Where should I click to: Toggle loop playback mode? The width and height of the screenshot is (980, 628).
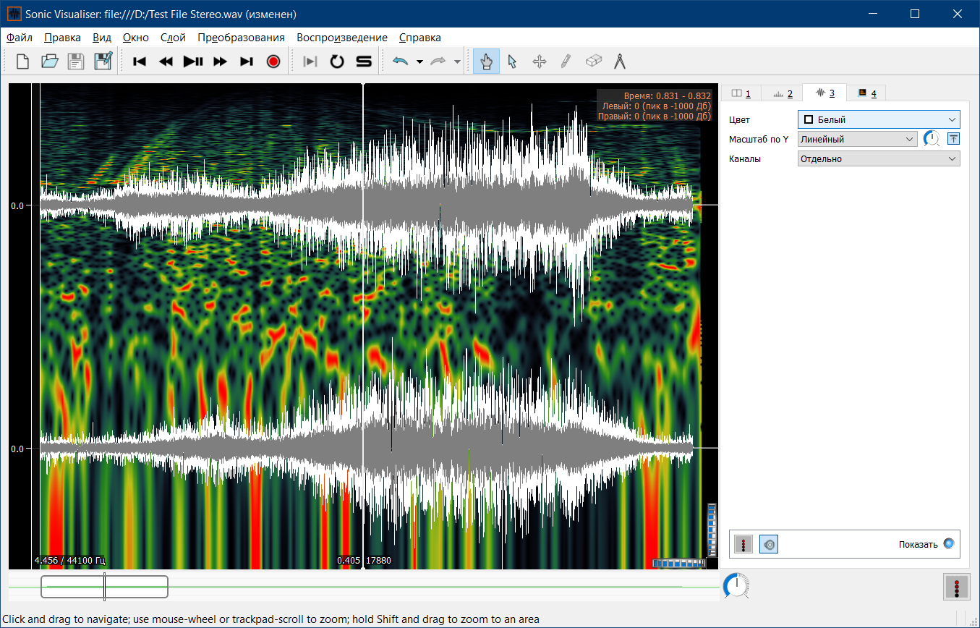click(337, 62)
